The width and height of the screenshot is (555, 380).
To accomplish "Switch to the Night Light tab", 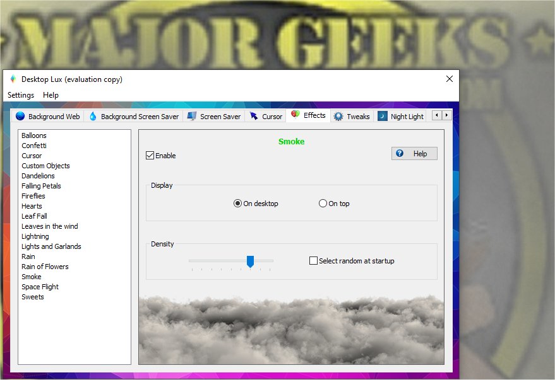I will 401,116.
